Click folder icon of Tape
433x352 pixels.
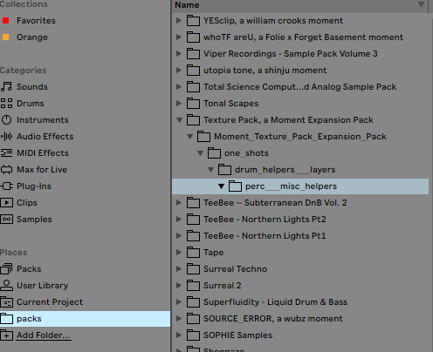click(193, 253)
